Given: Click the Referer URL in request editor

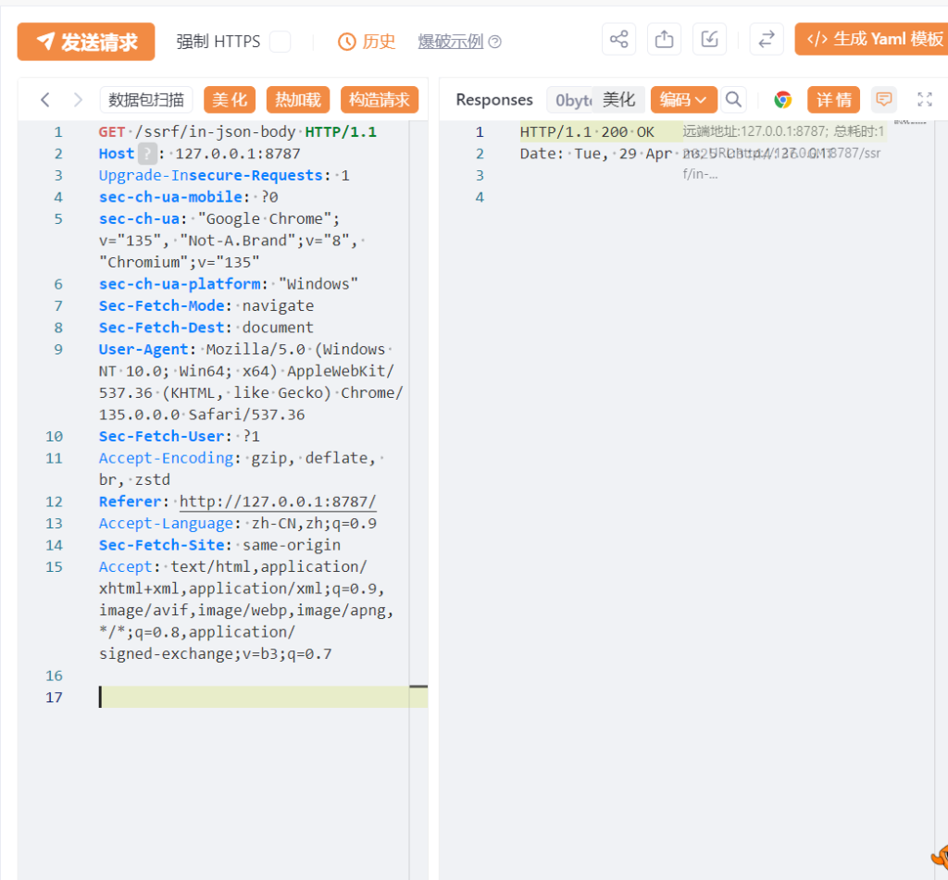Looking at the screenshot, I should [x=278, y=502].
